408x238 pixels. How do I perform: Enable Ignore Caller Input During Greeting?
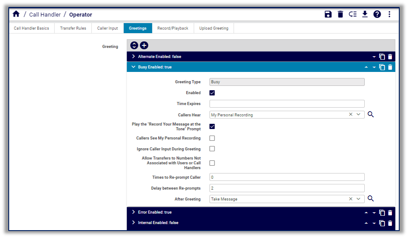(x=212, y=149)
